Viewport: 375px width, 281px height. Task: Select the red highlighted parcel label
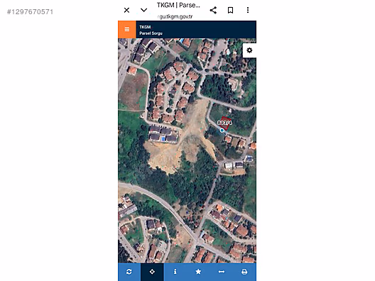(224, 123)
